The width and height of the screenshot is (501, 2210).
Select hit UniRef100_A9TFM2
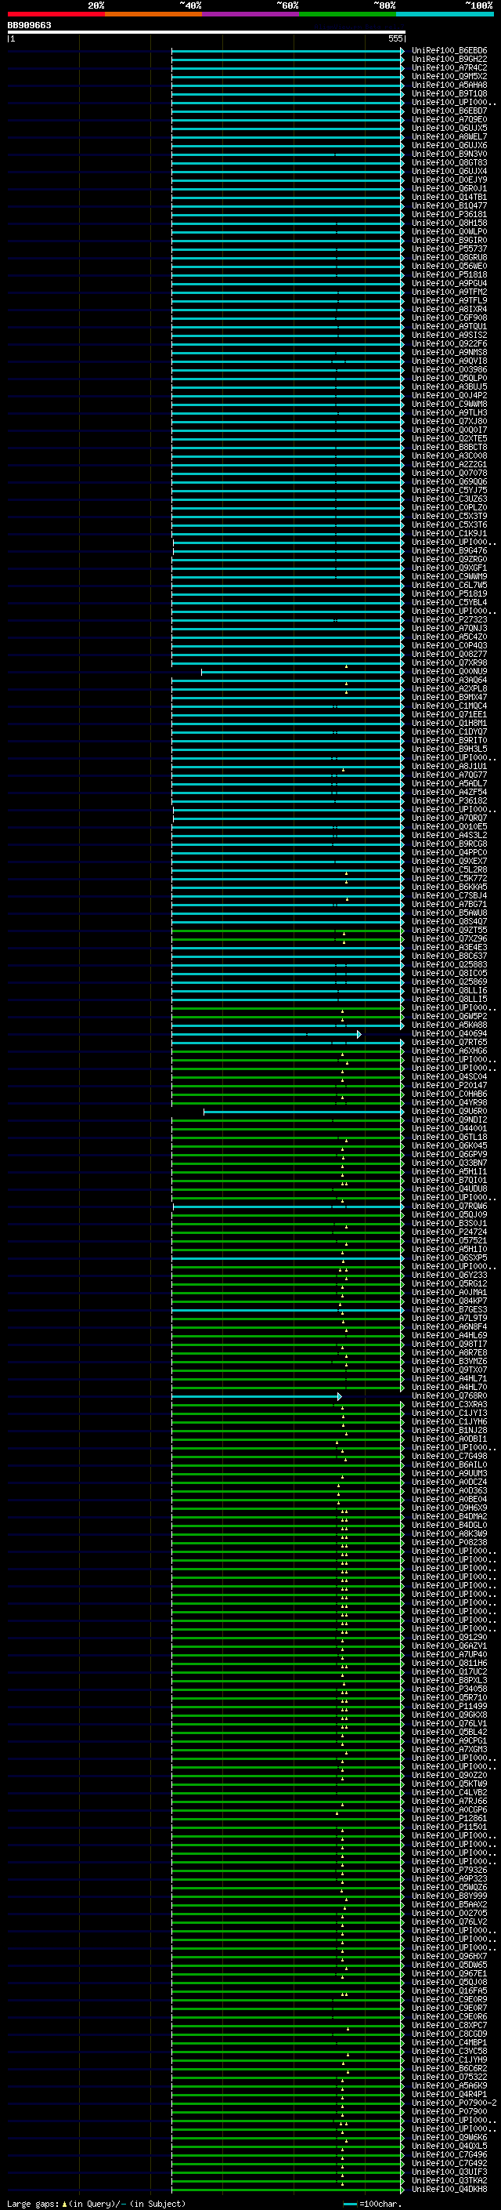[449, 292]
